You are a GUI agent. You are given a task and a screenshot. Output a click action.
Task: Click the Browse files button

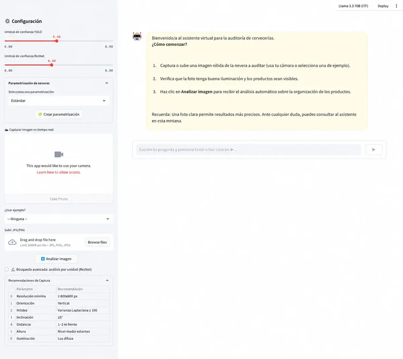pyautogui.click(x=97, y=242)
